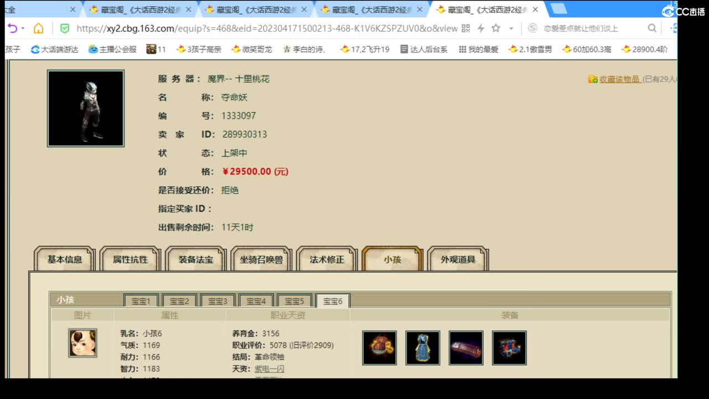Open the 基本信息 tab
Screen dimensions: 709x399
tap(65, 259)
